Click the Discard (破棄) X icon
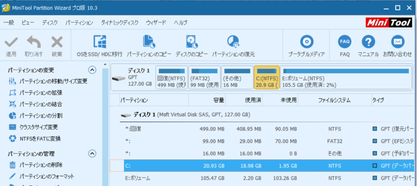Screen dimensions: 417x186 (x=57, y=42)
